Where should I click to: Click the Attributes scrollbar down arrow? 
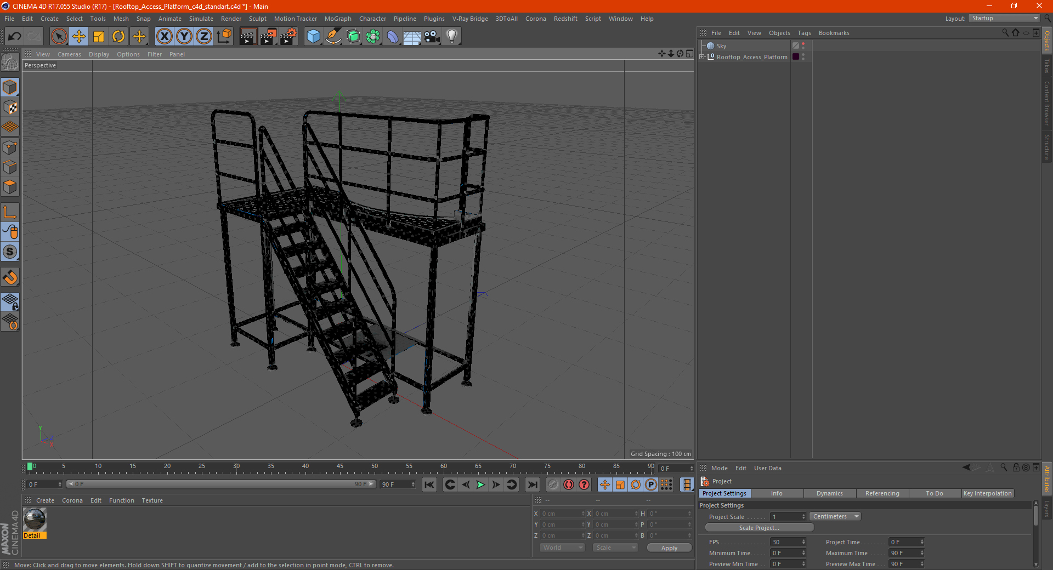pos(1035,564)
